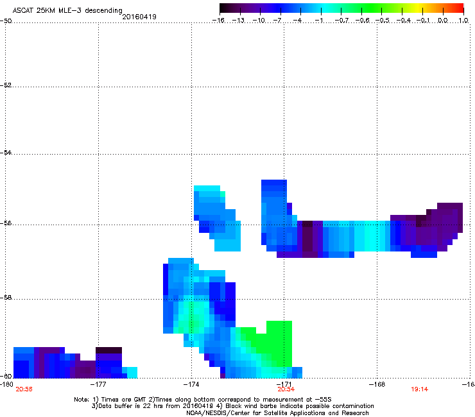Click the red time stamp '20:56'

click(24, 389)
